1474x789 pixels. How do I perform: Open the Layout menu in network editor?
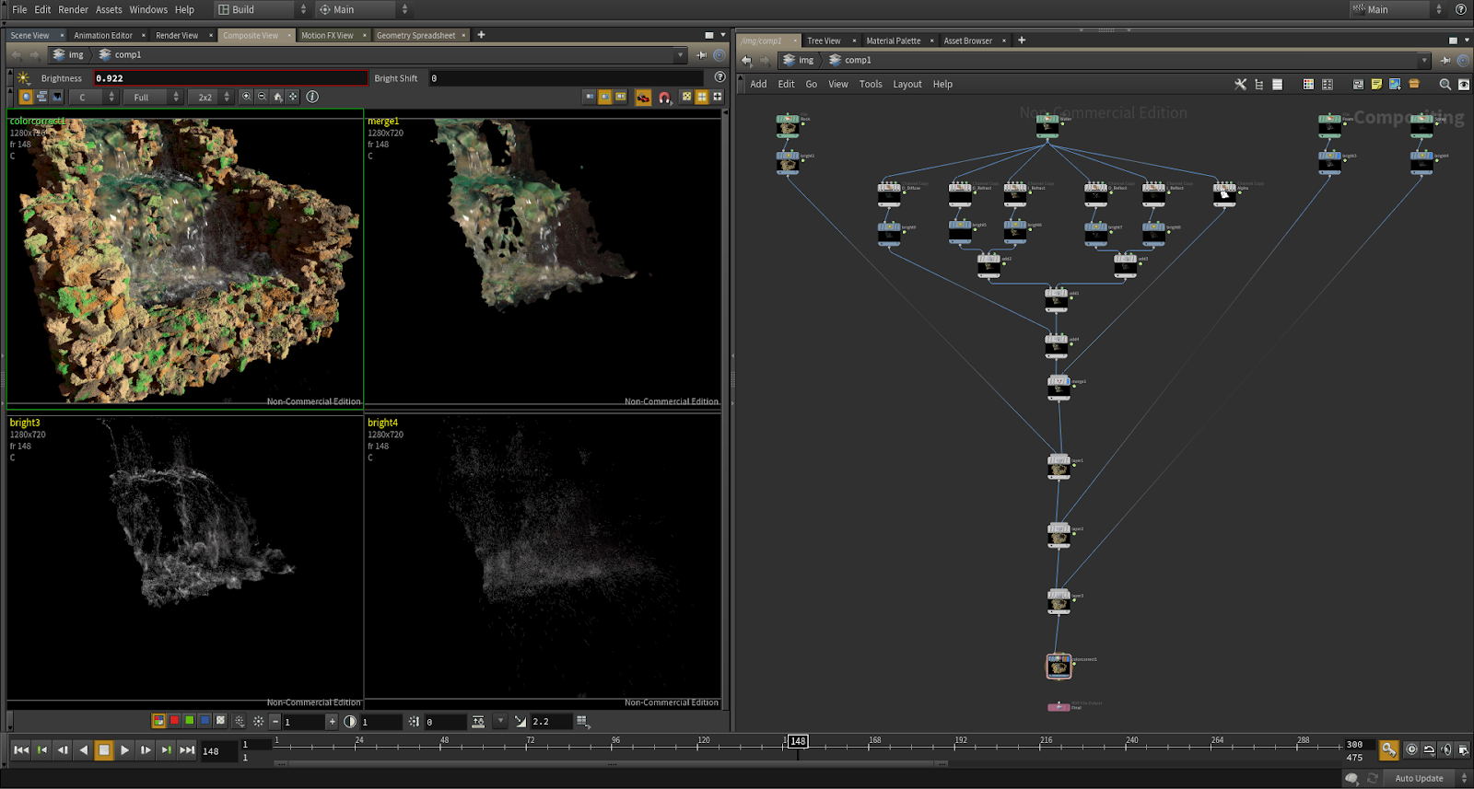tap(907, 84)
